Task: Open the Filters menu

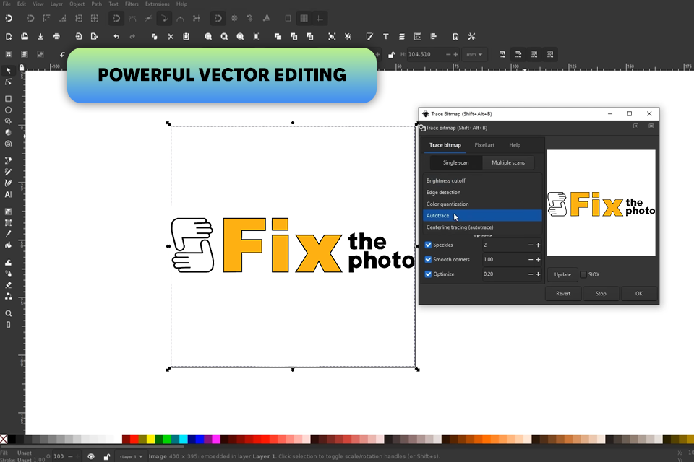Action: tap(132, 4)
